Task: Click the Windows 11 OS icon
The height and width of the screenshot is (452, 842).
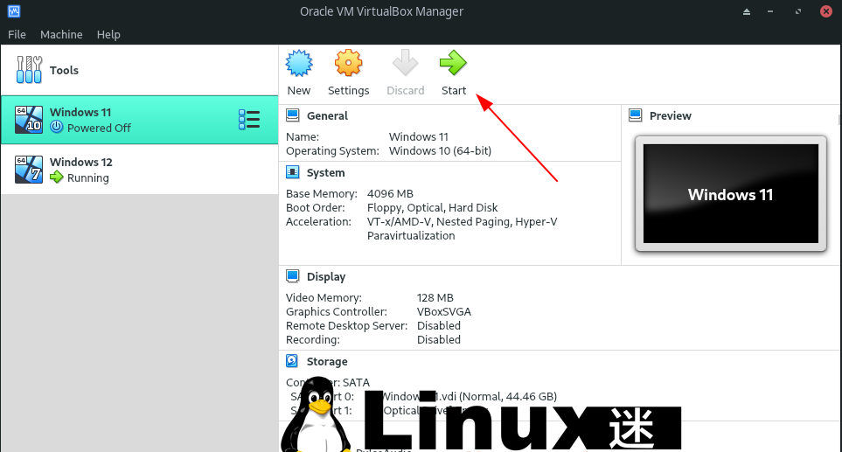Action: tap(29, 119)
